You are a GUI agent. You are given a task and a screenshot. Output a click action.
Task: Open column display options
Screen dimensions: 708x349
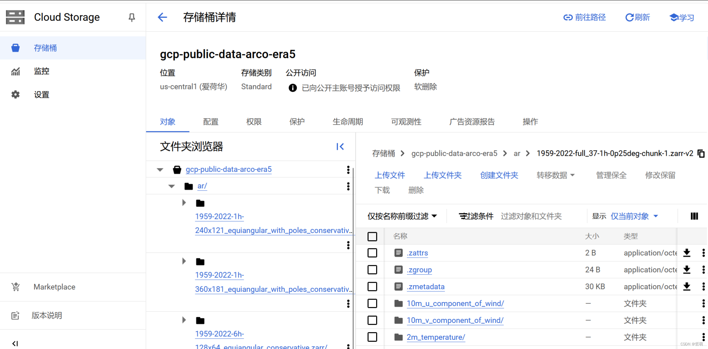click(694, 216)
